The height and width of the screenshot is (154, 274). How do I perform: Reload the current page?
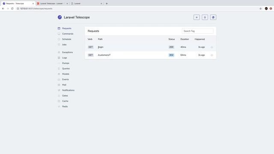(x=12, y=9)
